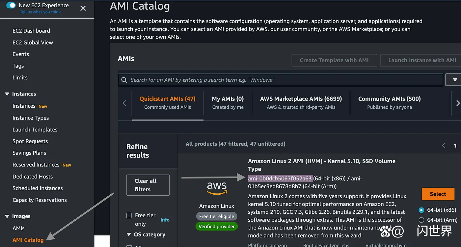
Task: Toggle the New EC2 Experience switch
Action: (11, 5)
